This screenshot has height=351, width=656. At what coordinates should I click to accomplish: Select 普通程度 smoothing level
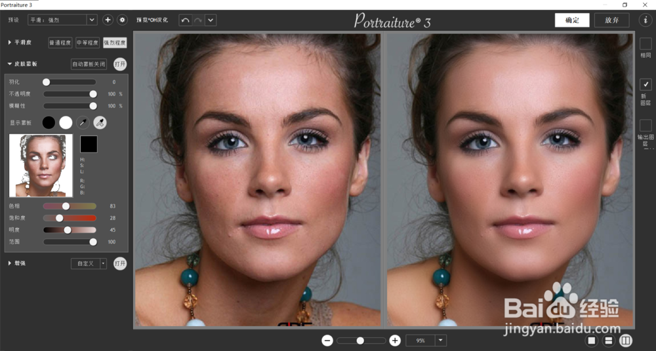60,43
